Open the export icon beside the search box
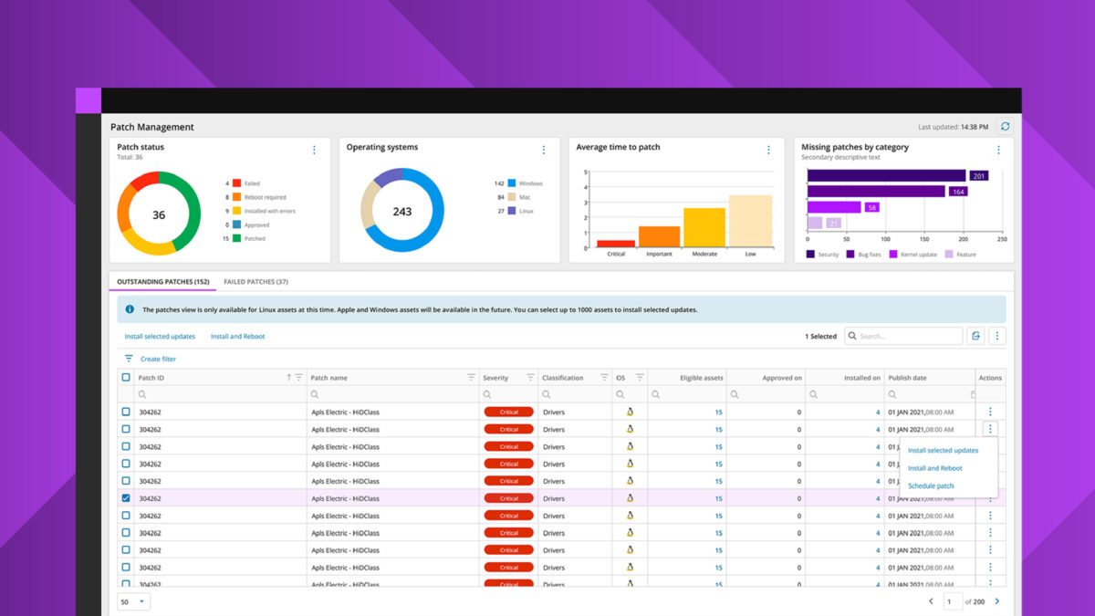The image size is (1095, 616). click(x=975, y=336)
